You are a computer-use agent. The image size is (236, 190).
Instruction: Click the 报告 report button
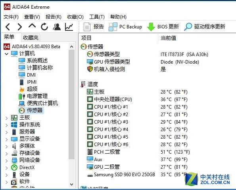94,27
